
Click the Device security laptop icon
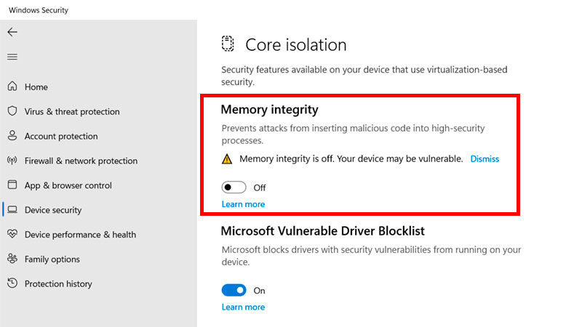tap(12, 210)
